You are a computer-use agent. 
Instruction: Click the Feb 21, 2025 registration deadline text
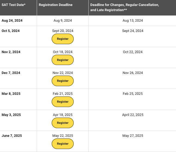pos(63,94)
